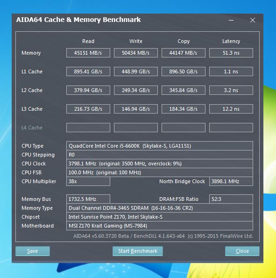Click the L3 Cache row label
Screen dimensions: 276x278
click(32, 109)
